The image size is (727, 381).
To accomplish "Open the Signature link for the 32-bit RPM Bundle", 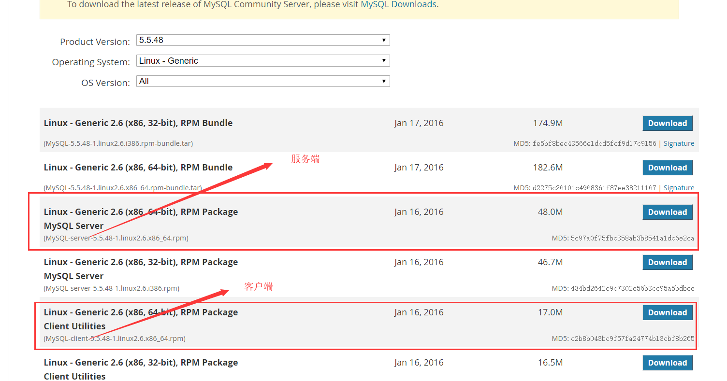I will point(679,143).
